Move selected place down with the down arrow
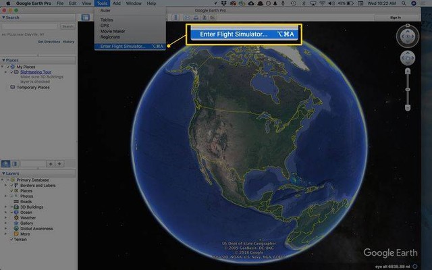 (x=59, y=164)
